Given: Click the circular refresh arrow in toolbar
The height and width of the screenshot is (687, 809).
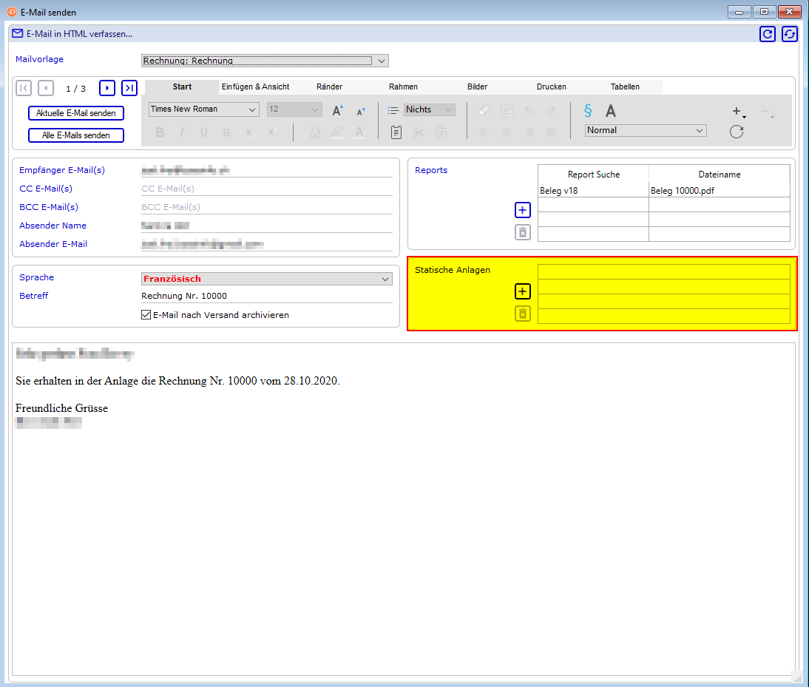Looking at the screenshot, I should click(x=736, y=132).
